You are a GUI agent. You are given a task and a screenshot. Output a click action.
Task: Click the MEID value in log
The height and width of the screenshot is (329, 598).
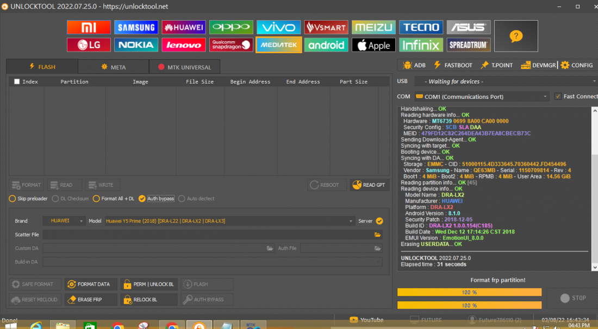(x=476, y=133)
